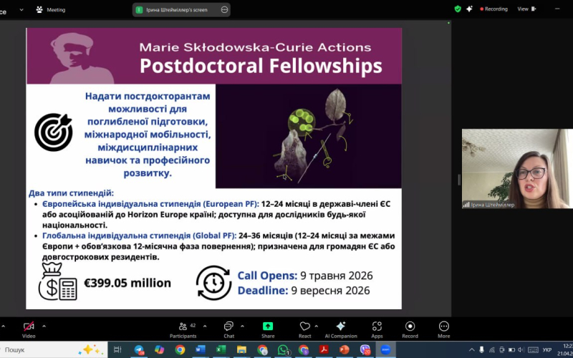Open Microsoft Excel from taskbar
The width and height of the screenshot is (573, 358).
click(x=221, y=350)
